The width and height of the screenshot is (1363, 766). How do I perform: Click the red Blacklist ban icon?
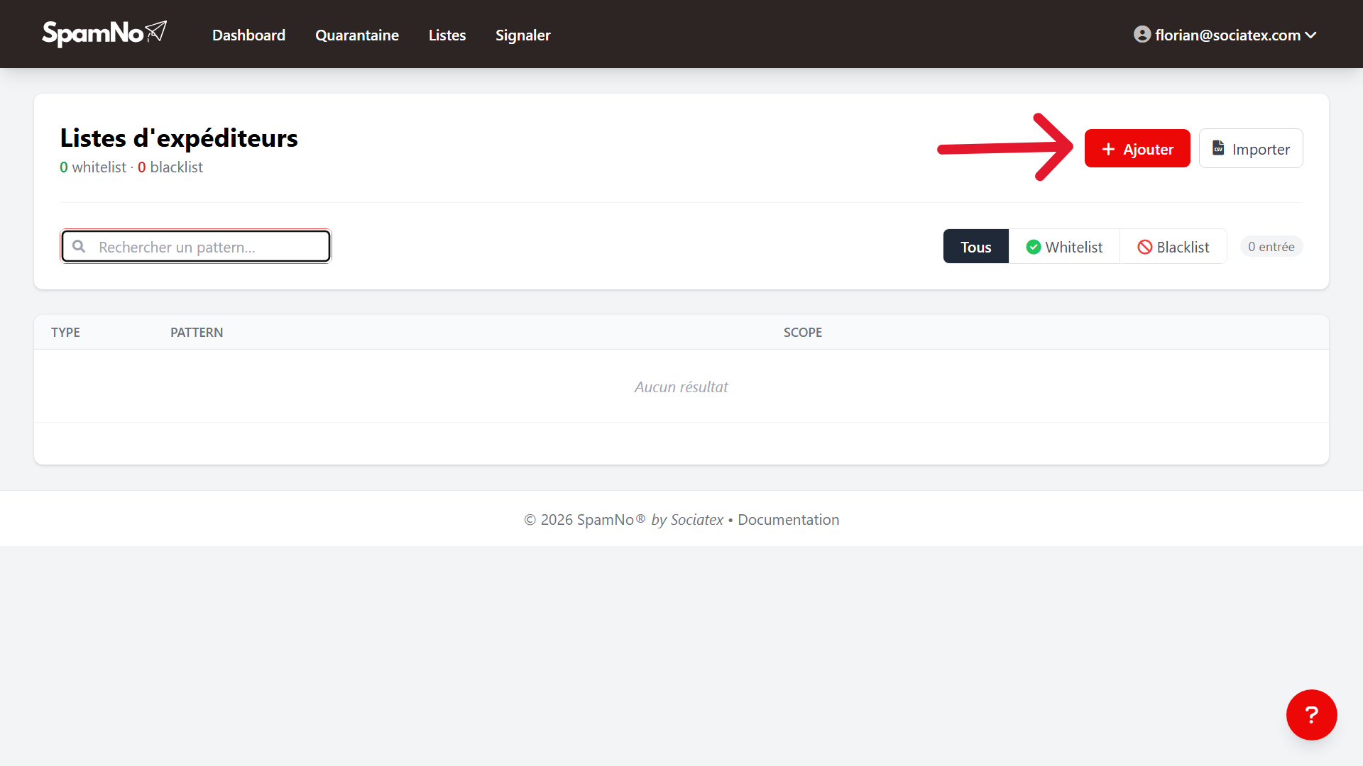tap(1144, 247)
